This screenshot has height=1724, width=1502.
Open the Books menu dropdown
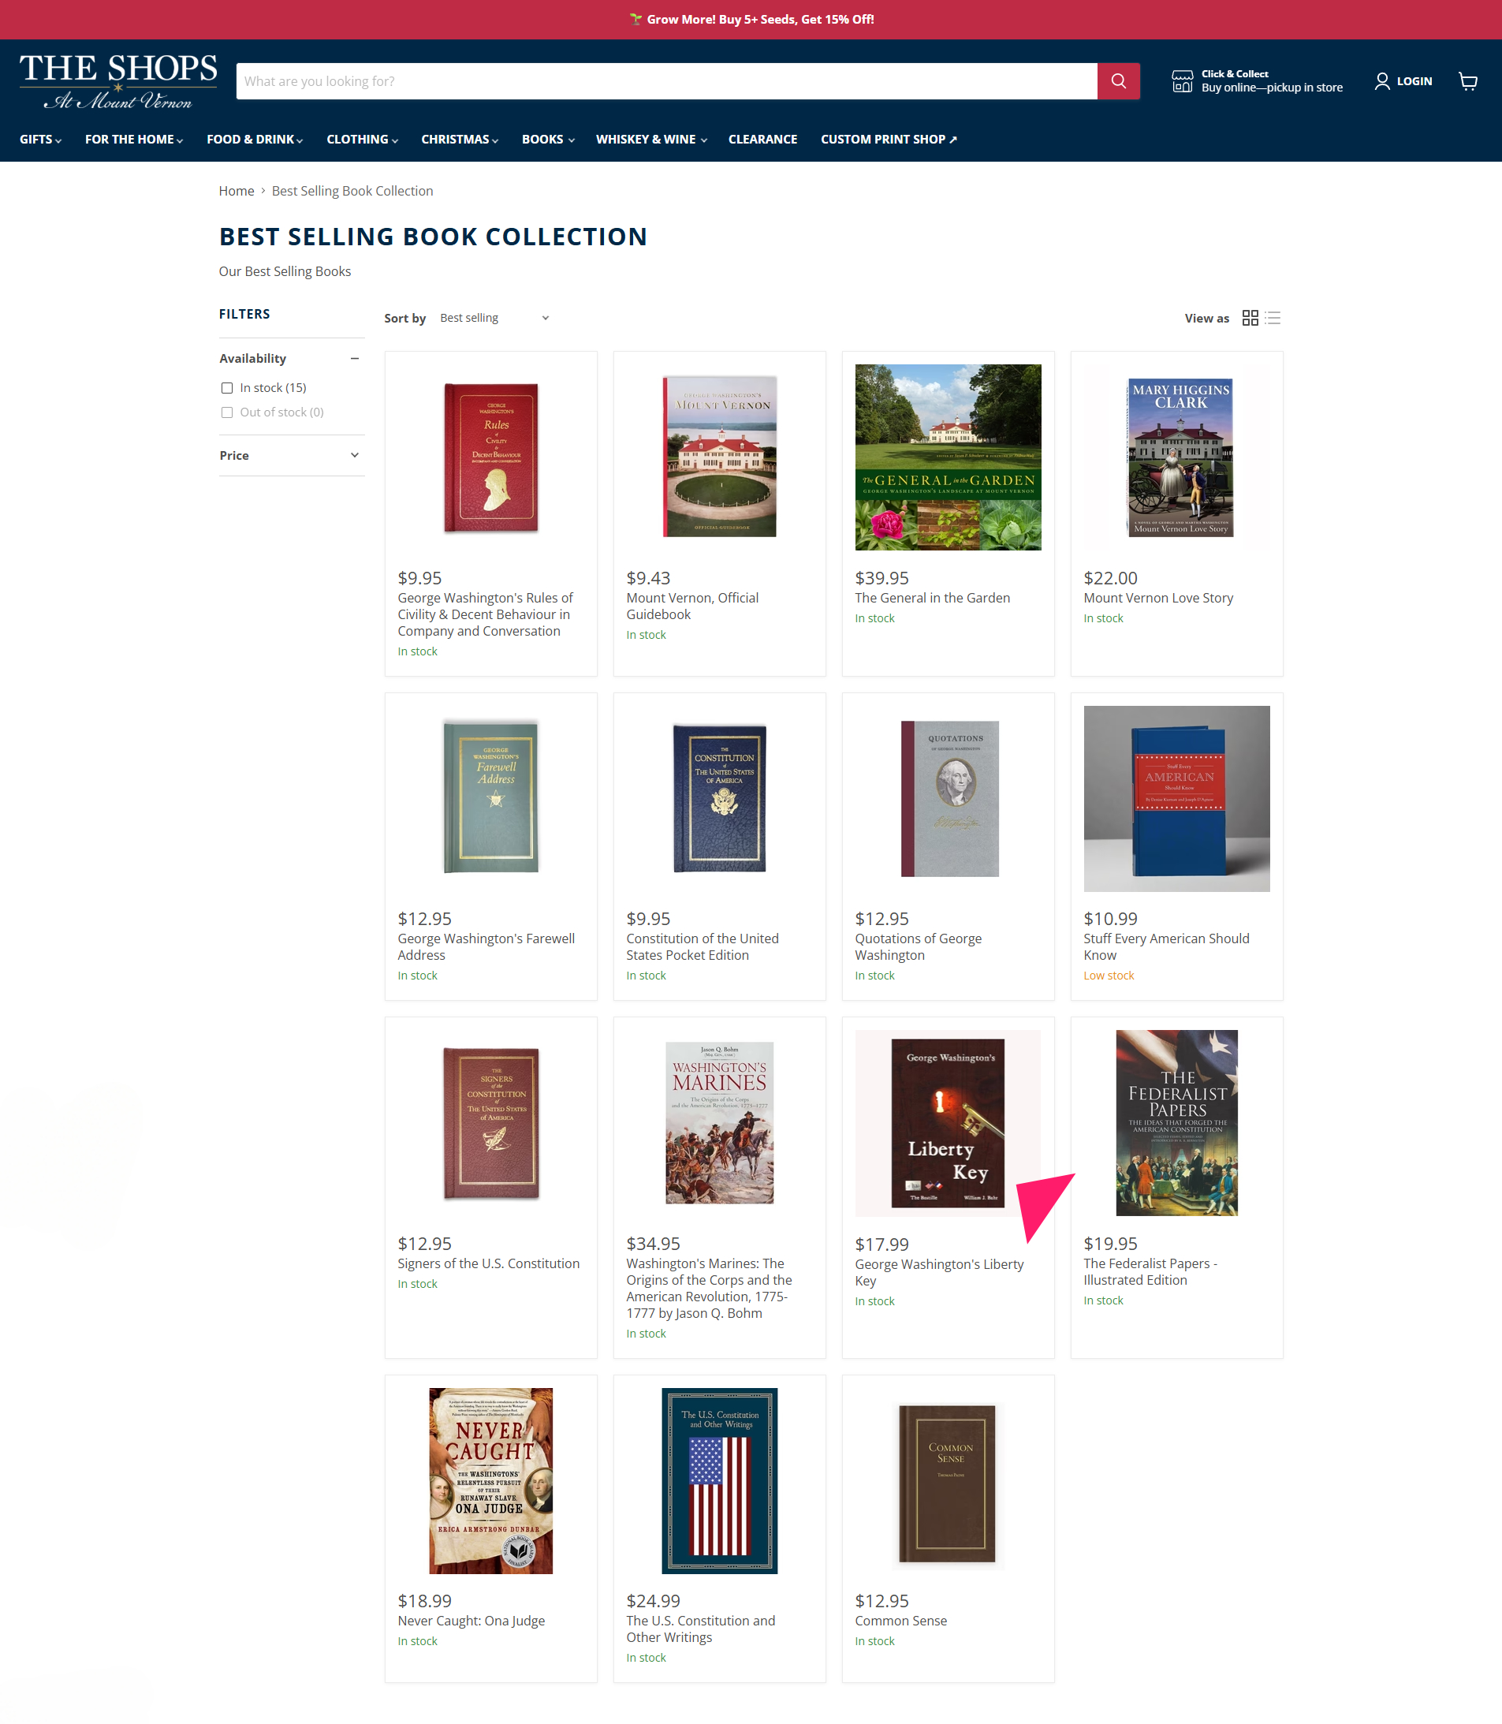[548, 139]
